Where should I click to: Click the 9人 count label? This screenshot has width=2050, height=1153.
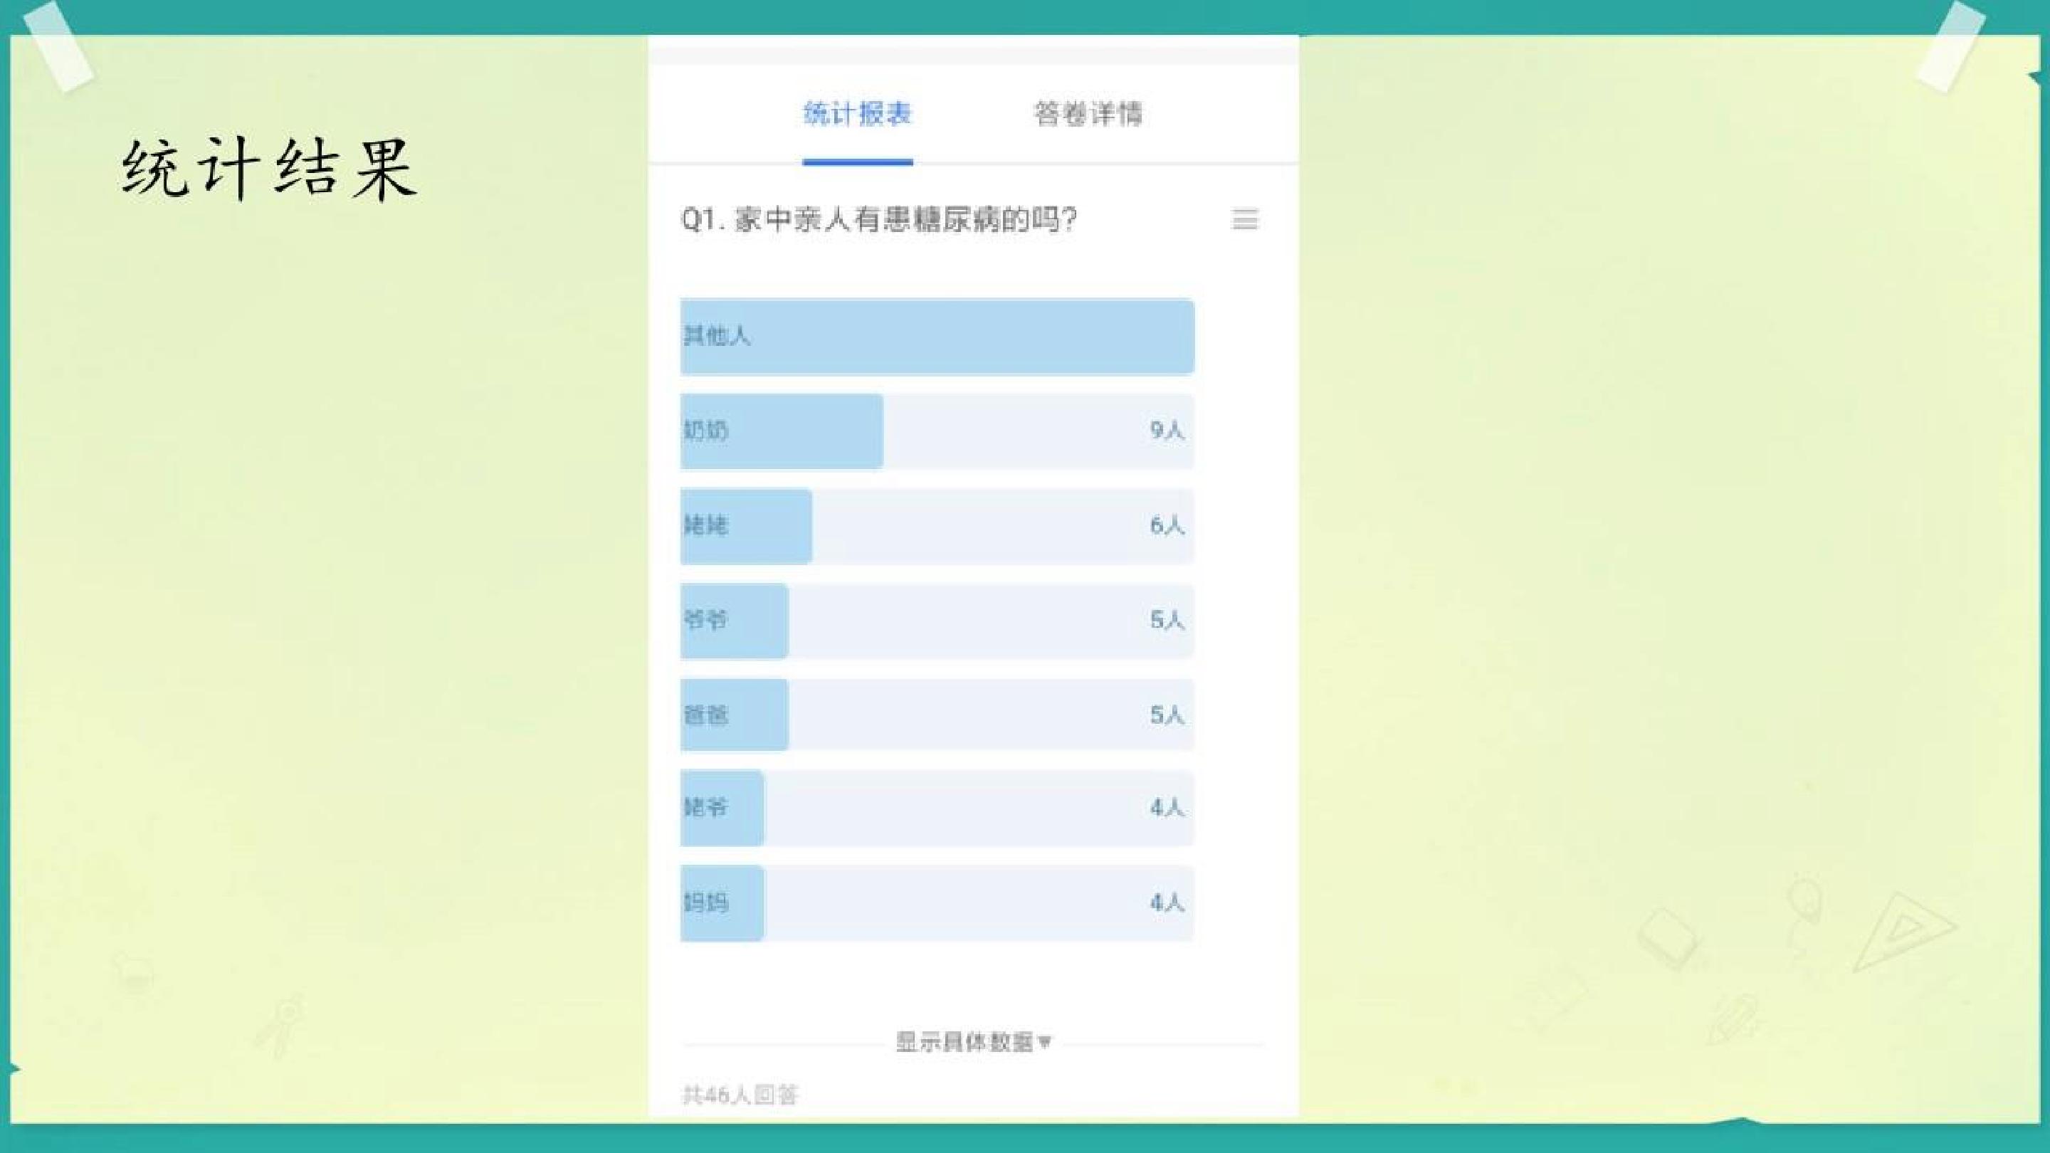(x=1167, y=431)
